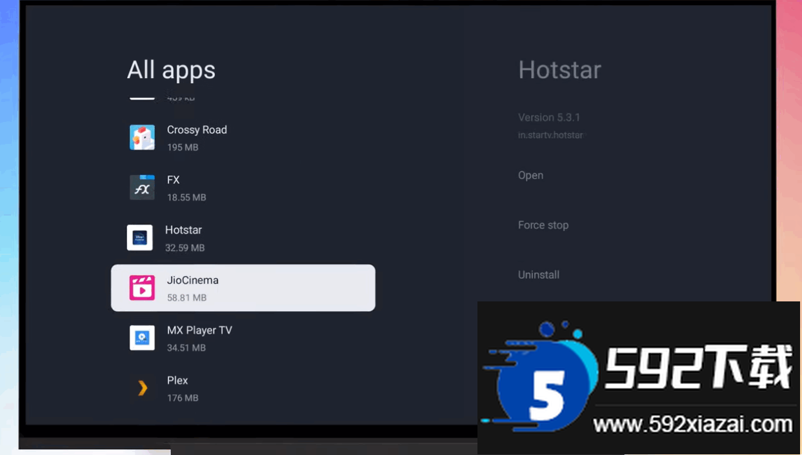Click the All apps heading
The image size is (802, 455).
pos(171,70)
